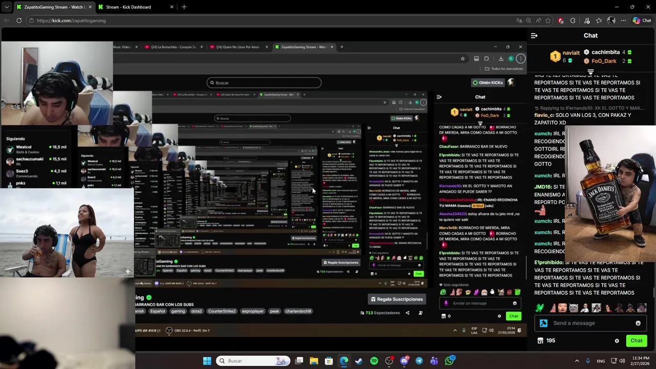Show hidden icons chevron in system tray
The width and height of the screenshot is (656, 369).
[x=577, y=361]
